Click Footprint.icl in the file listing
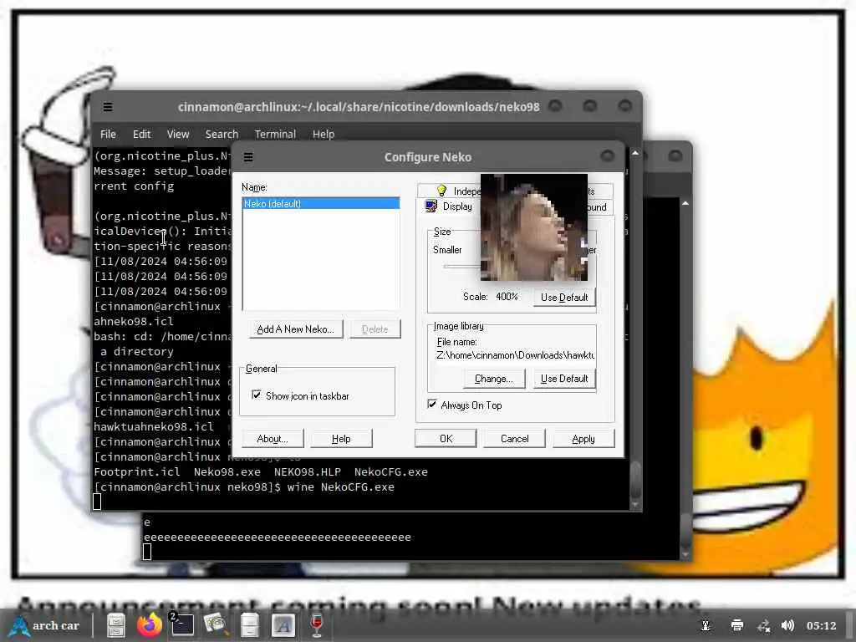 click(137, 472)
